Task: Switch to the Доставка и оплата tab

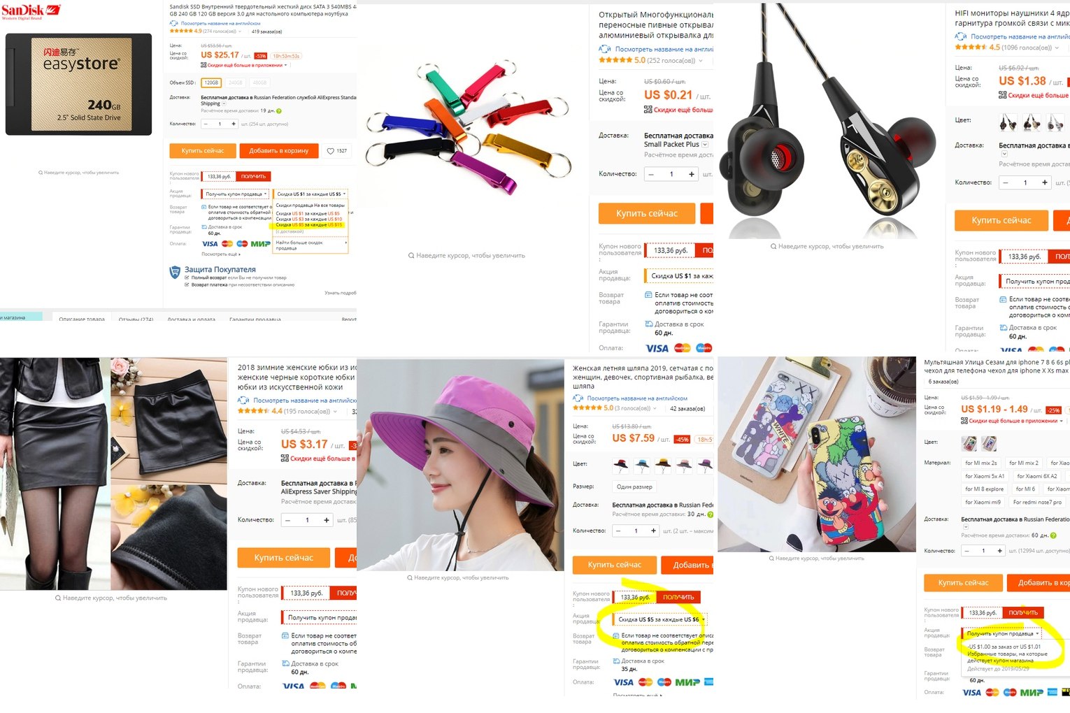Action: coord(191,319)
